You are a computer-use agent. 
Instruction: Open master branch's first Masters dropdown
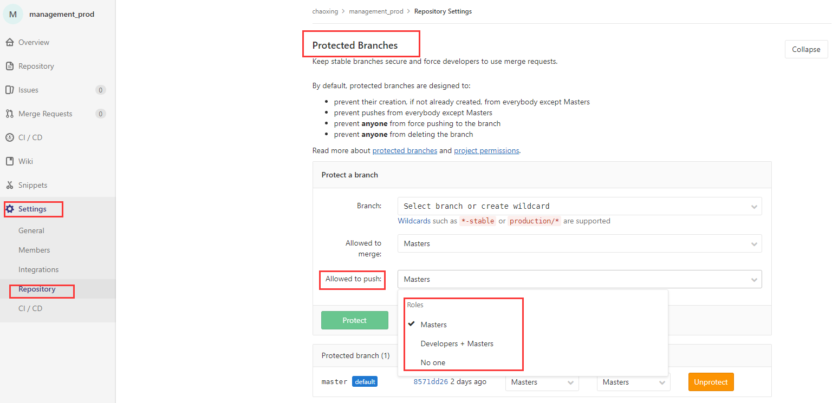[542, 382]
